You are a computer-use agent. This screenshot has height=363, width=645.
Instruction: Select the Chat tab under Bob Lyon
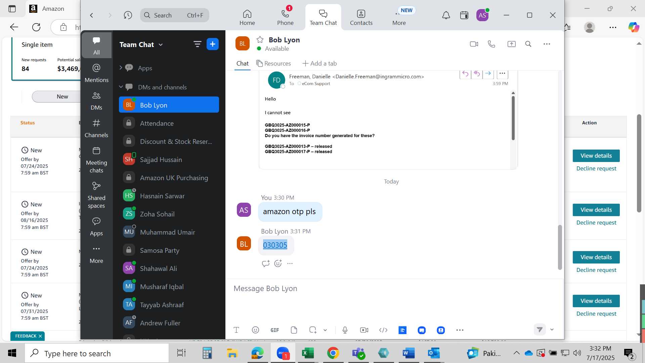coord(242,64)
